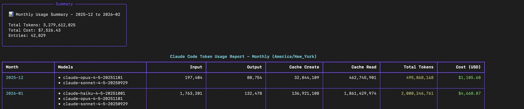Click the cost value $4,660.87

coord(470,93)
